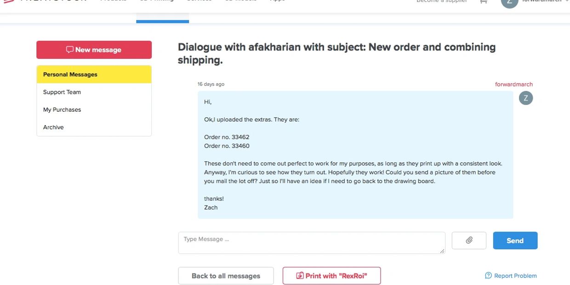Click the message bubble from Zach
Viewport: 570px width, 285px height.
355,154
